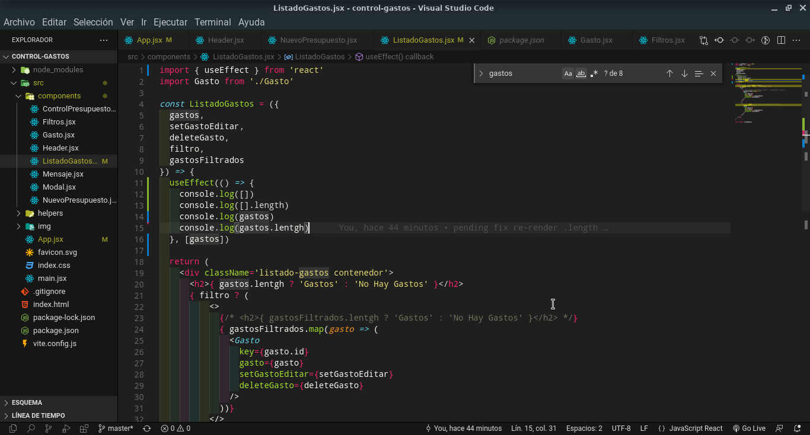Run the Compare Changes icon

[x=704, y=40]
